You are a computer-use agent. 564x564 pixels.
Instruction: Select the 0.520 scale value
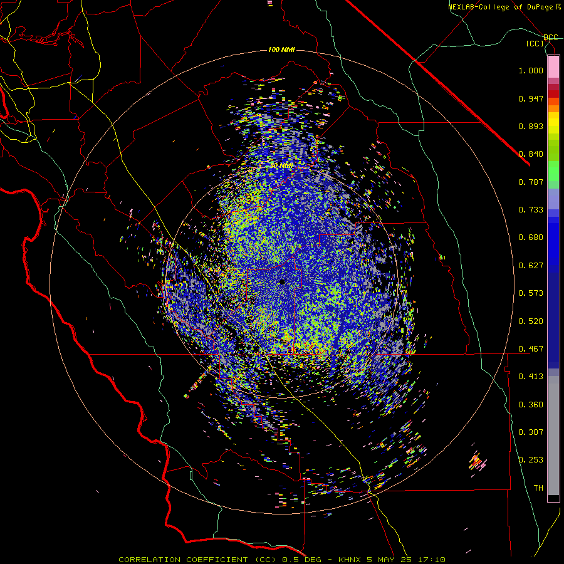(x=531, y=321)
